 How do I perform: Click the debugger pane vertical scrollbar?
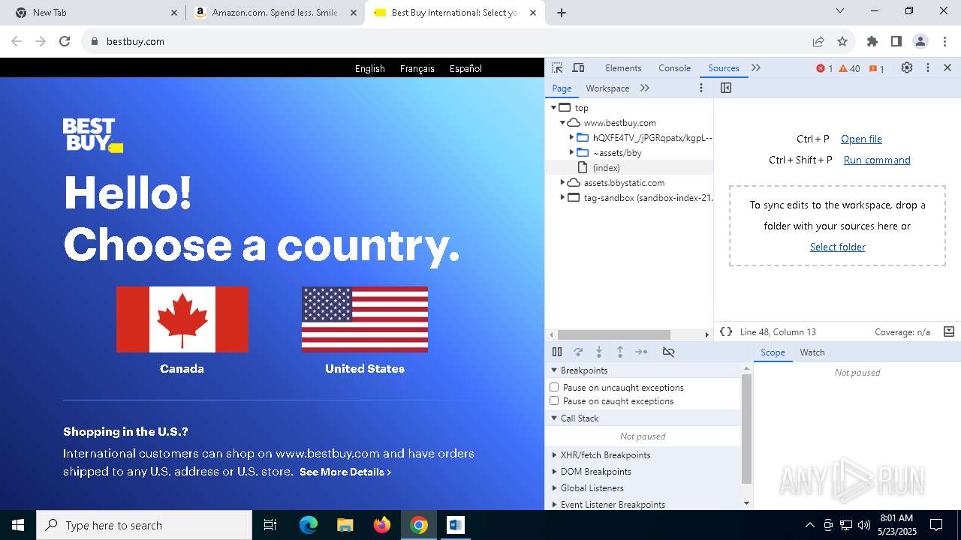[x=746, y=427]
